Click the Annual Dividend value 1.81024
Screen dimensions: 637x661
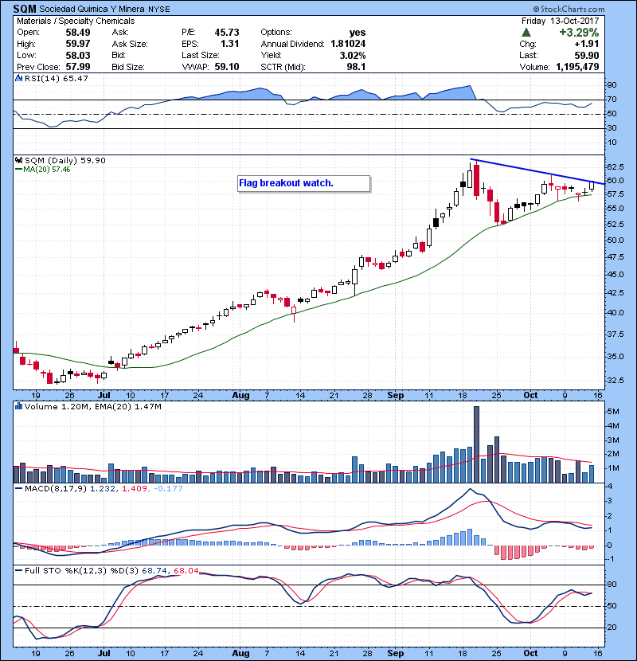pos(348,44)
